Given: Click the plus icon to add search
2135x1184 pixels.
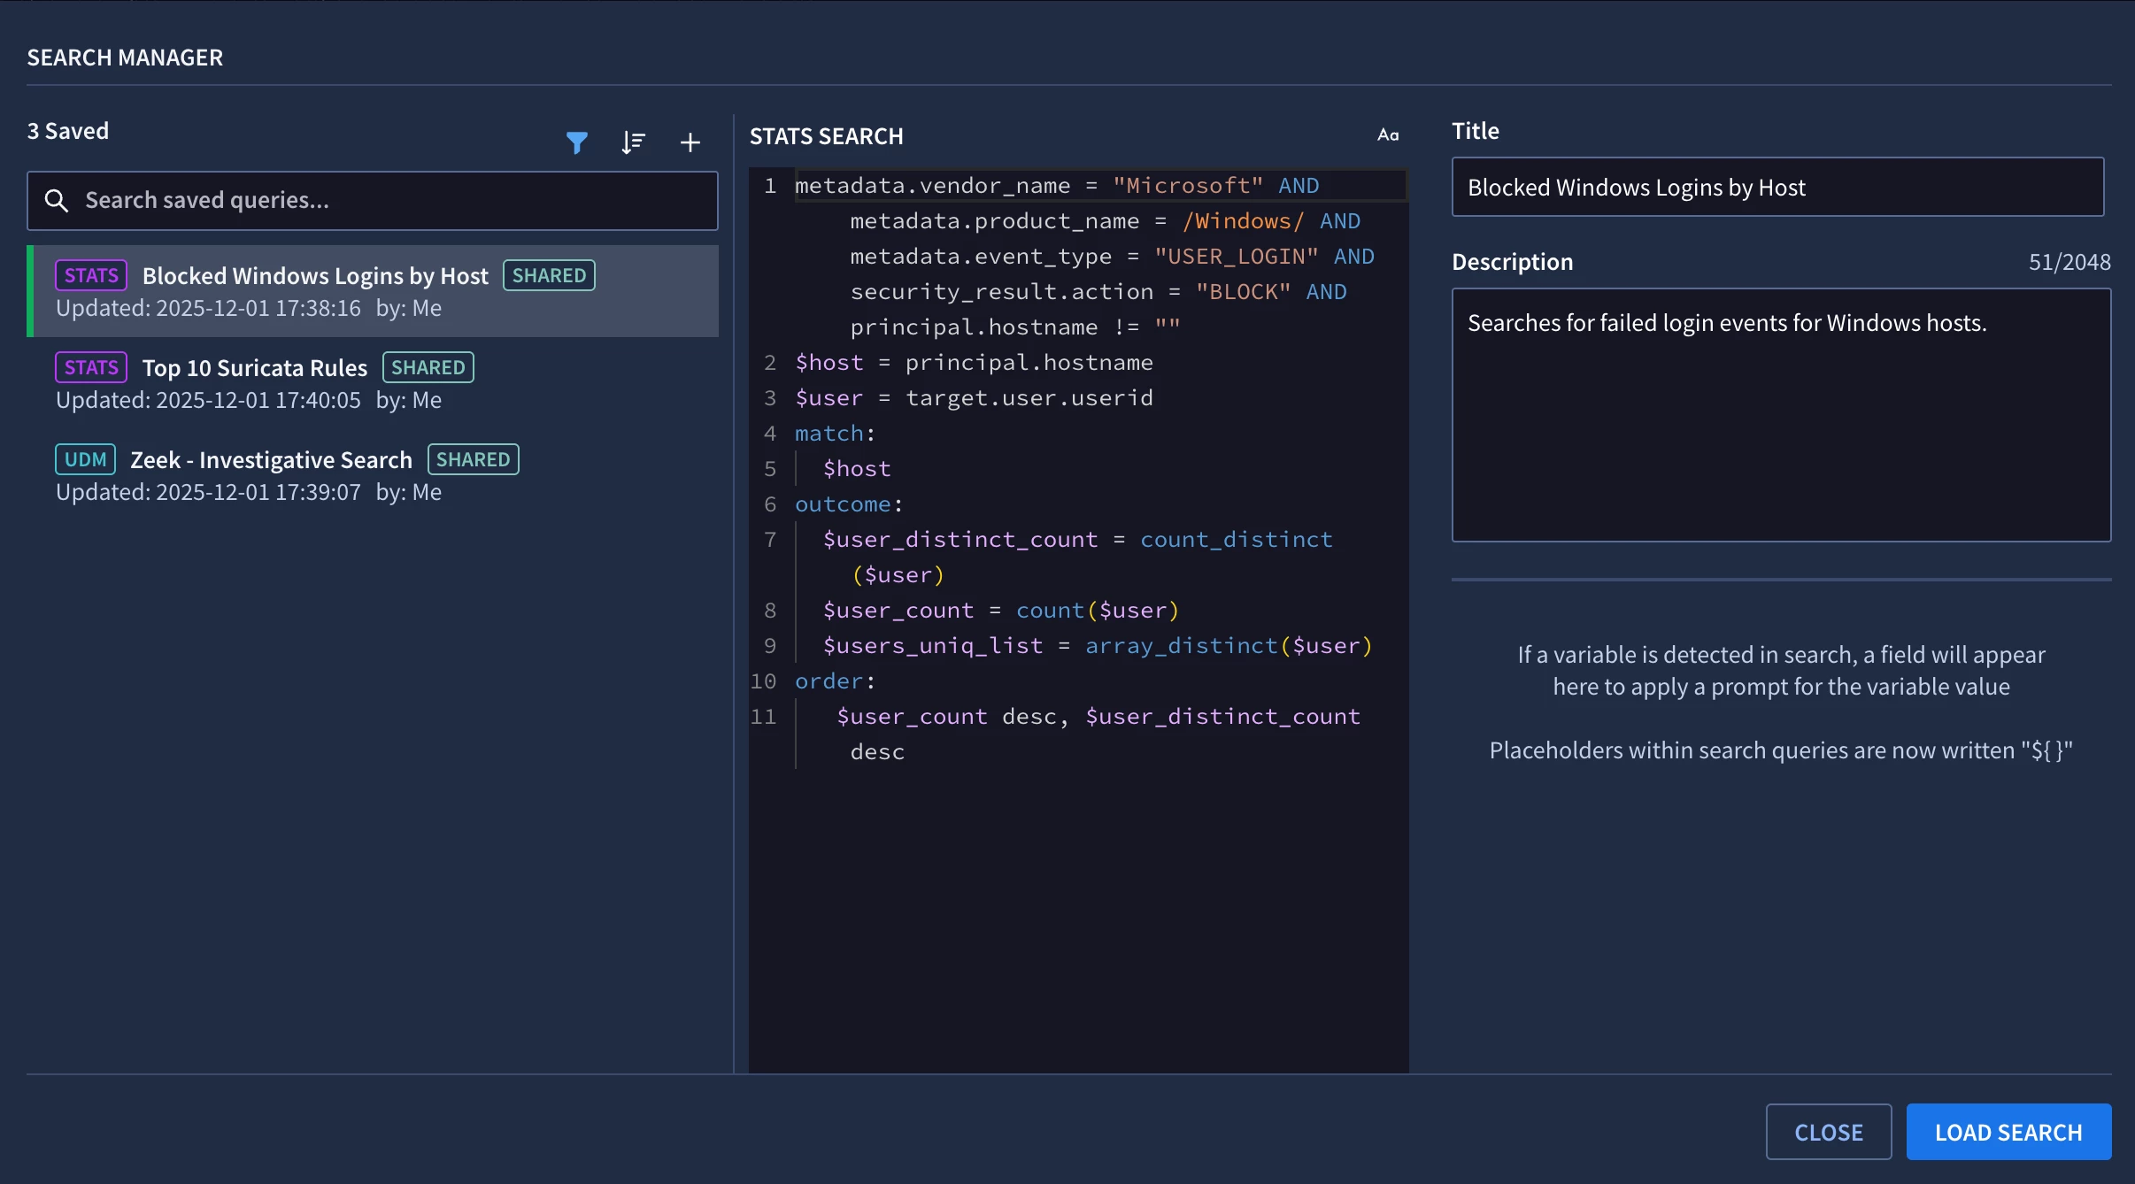Looking at the screenshot, I should pyautogui.click(x=690, y=142).
